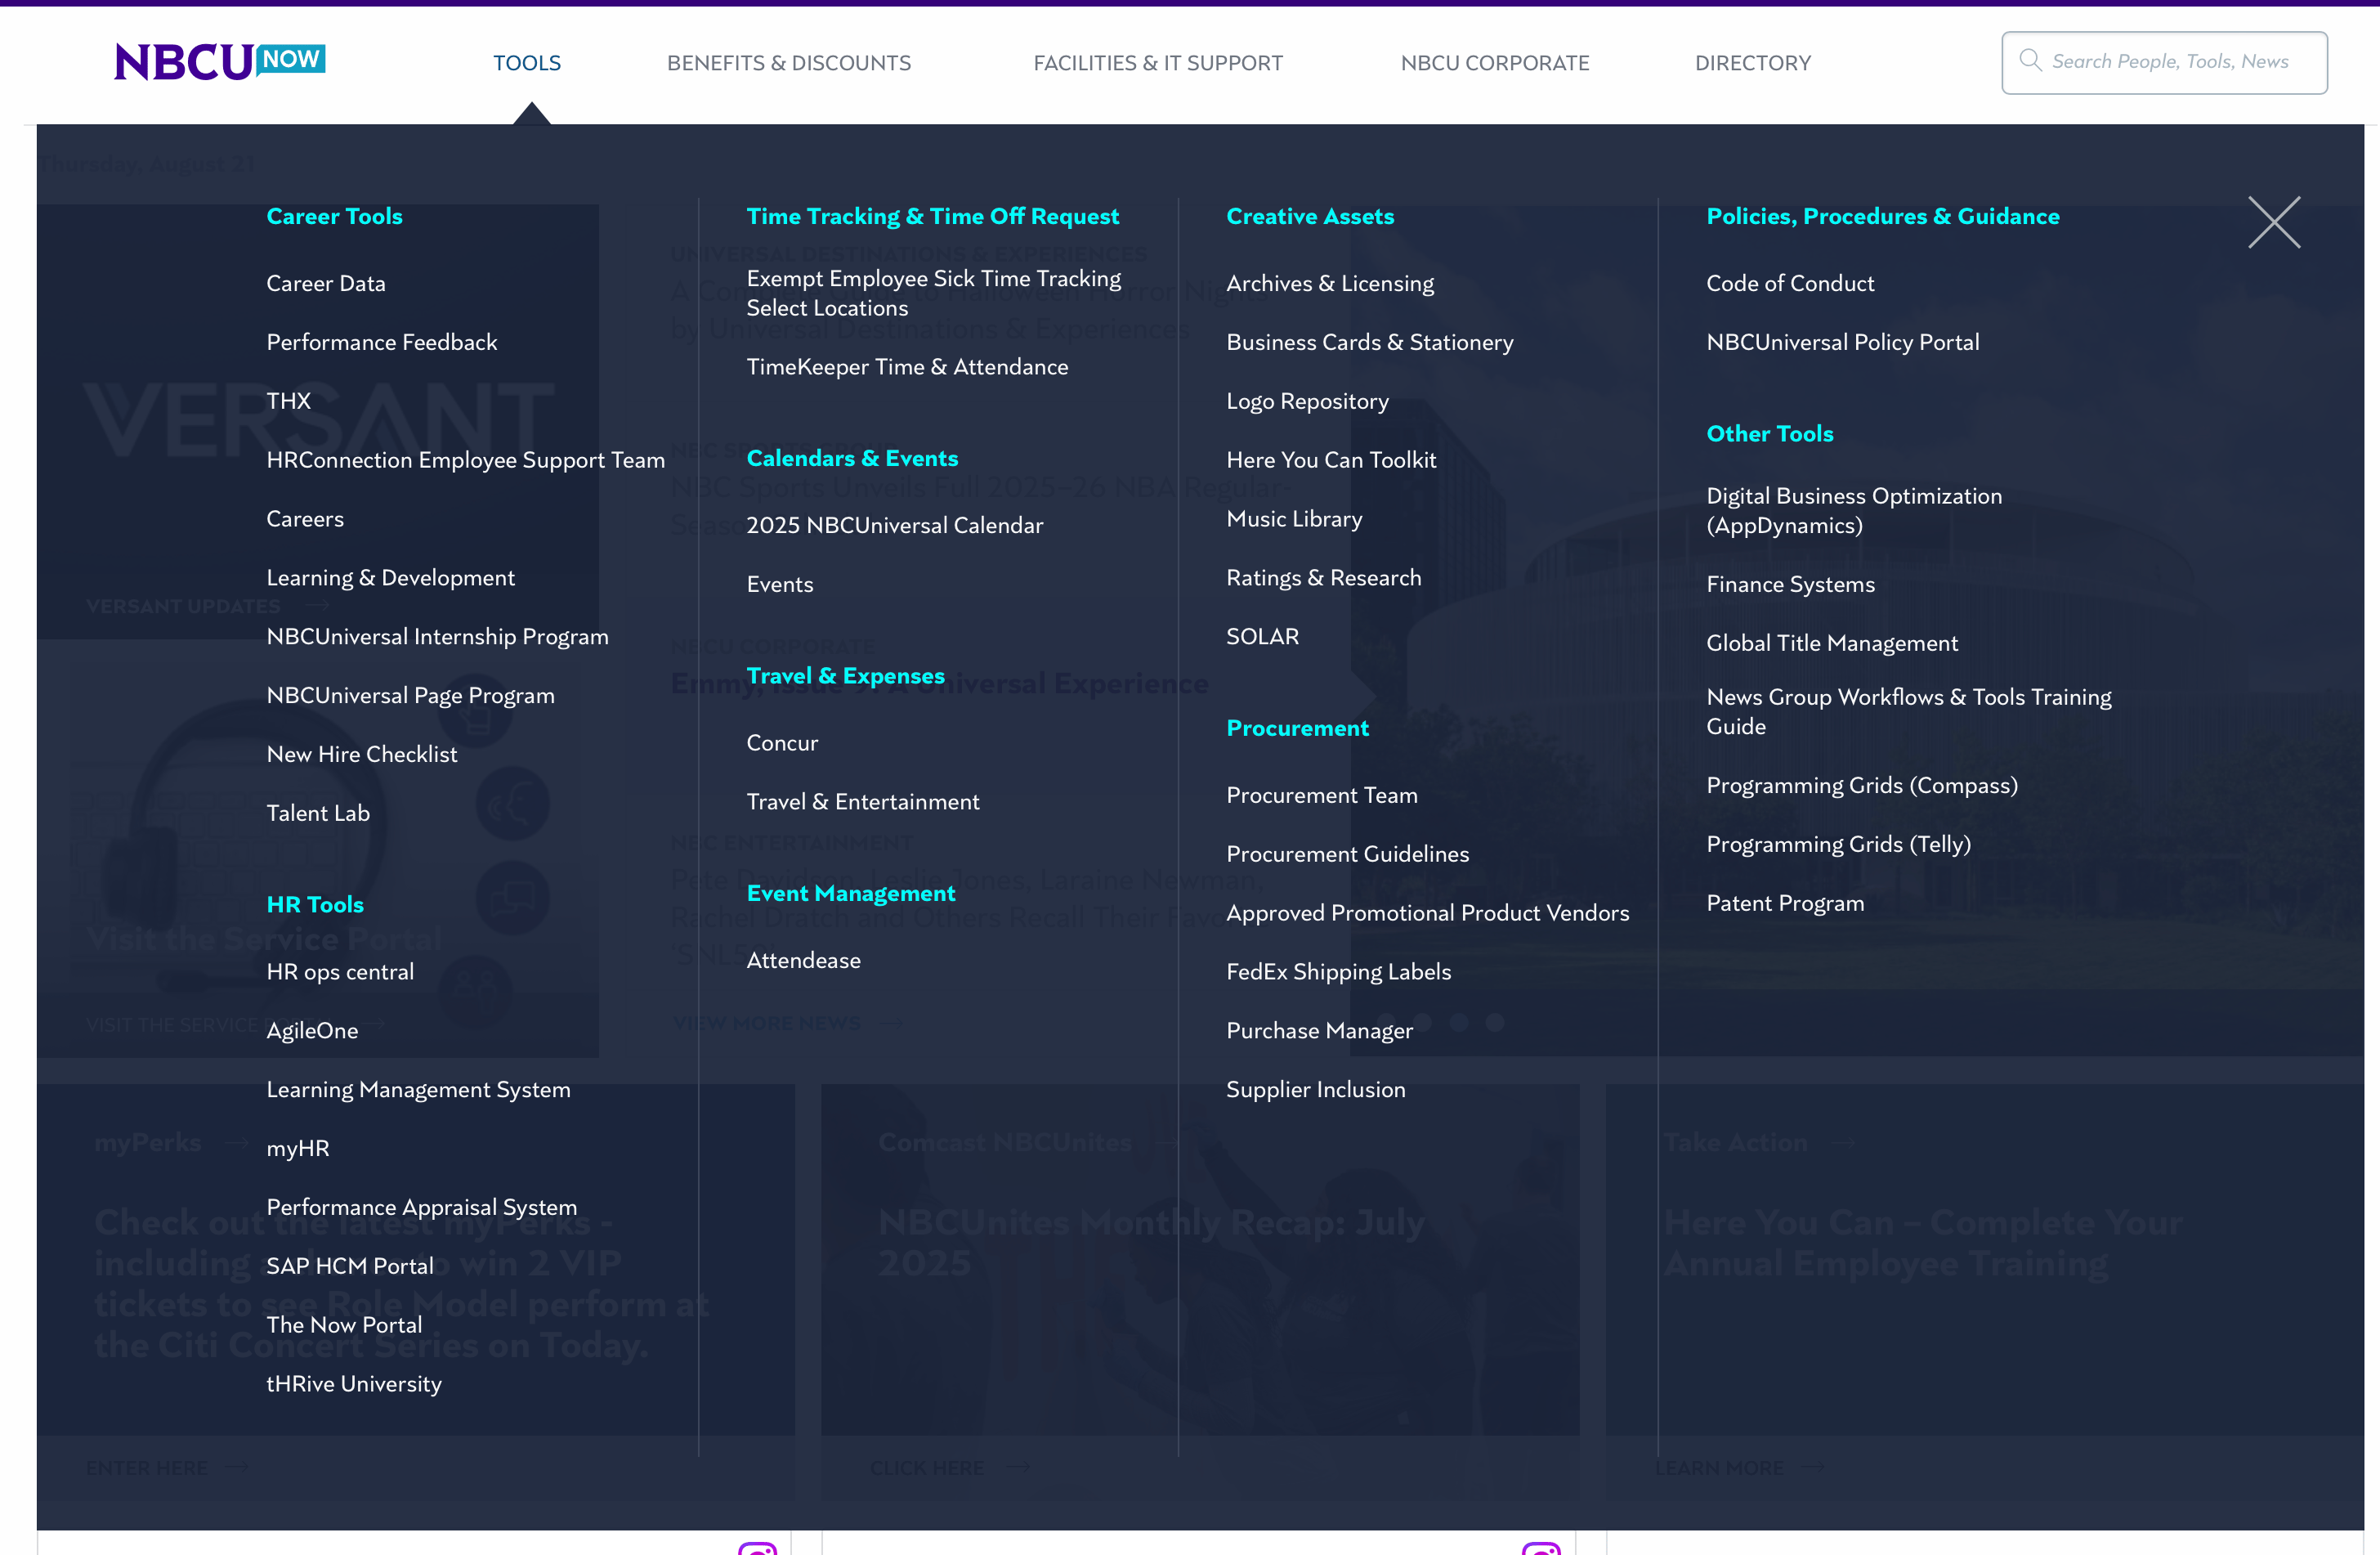Image resolution: width=2380 pixels, height=1555 pixels.
Task: Open New Hire Checklist
Action: [x=362, y=754]
